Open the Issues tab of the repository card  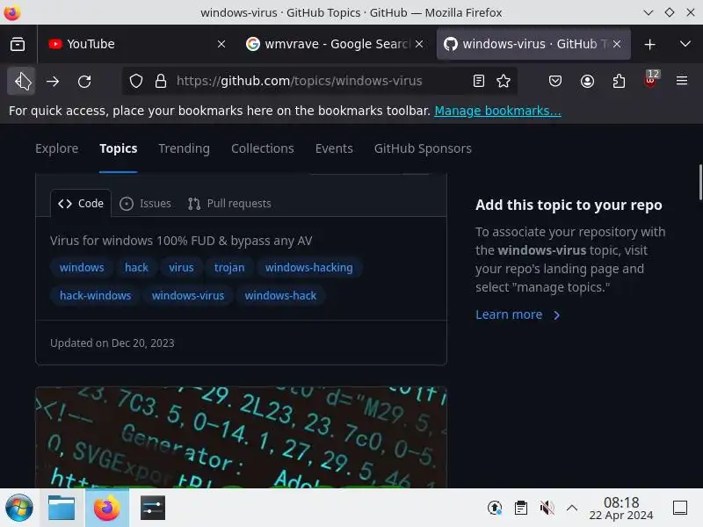click(x=145, y=204)
